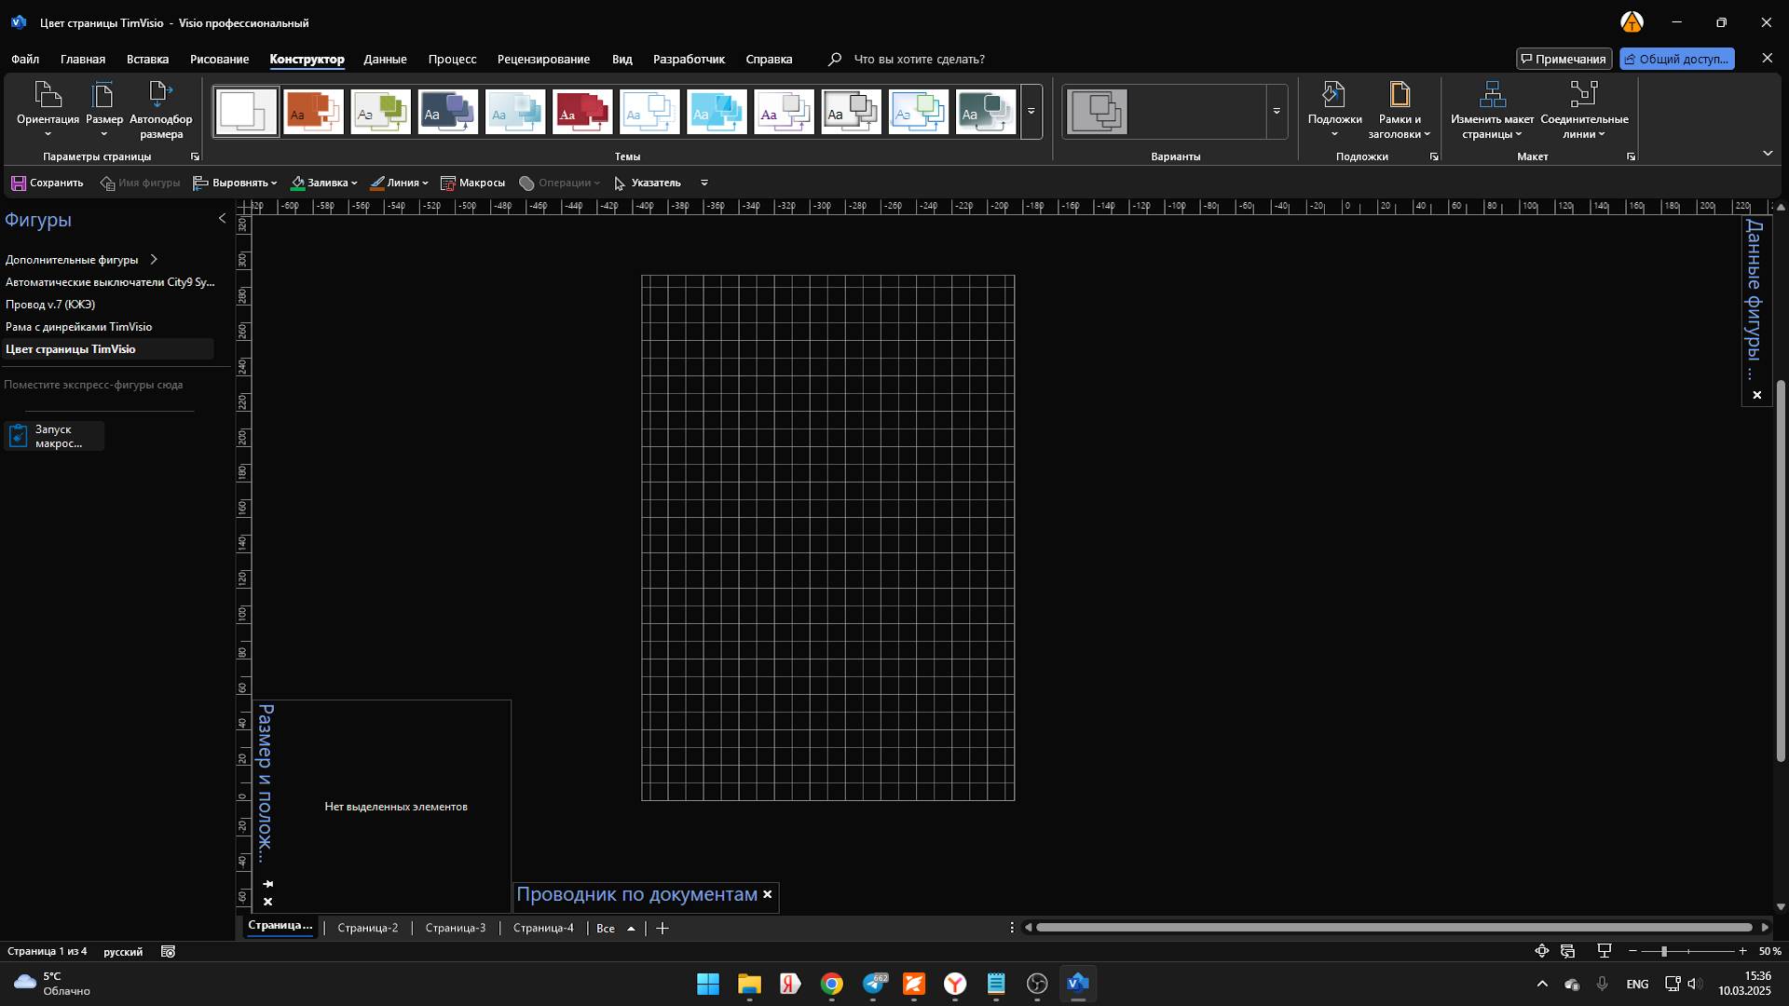Click the Общий доступ share button

(1676, 59)
